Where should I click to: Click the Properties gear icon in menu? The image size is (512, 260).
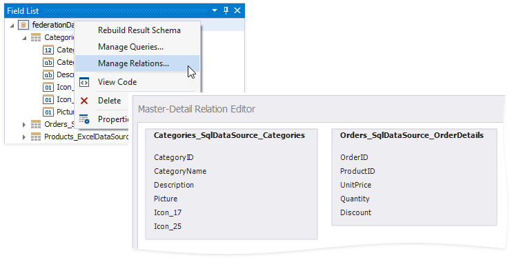84,119
